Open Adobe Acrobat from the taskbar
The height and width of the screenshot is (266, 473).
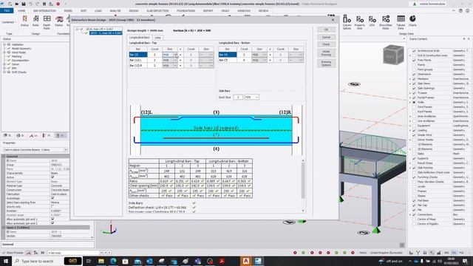(222, 261)
